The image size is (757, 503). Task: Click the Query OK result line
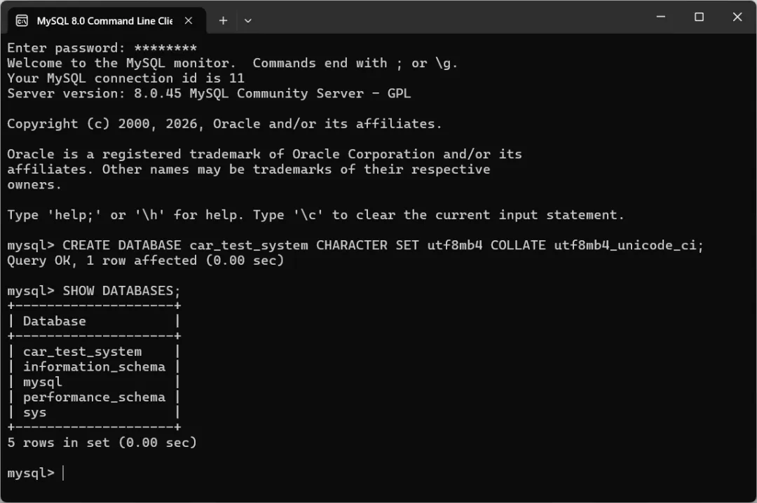point(145,261)
